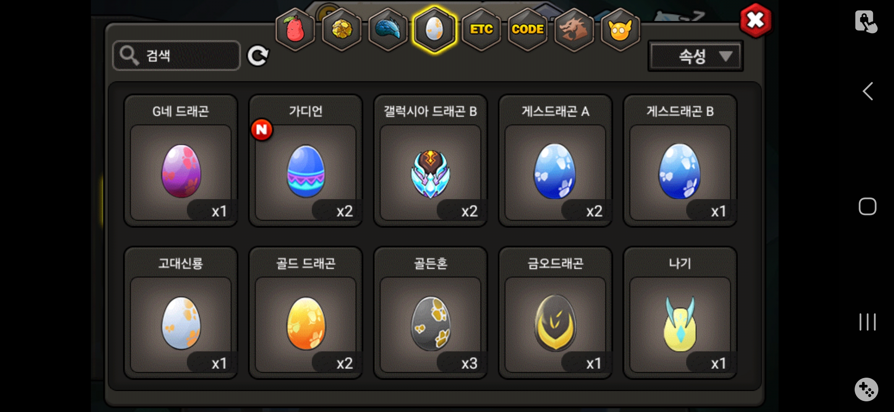Open the fruit food category tab
Image resolution: width=894 pixels, height=412 pixels.
295,30
